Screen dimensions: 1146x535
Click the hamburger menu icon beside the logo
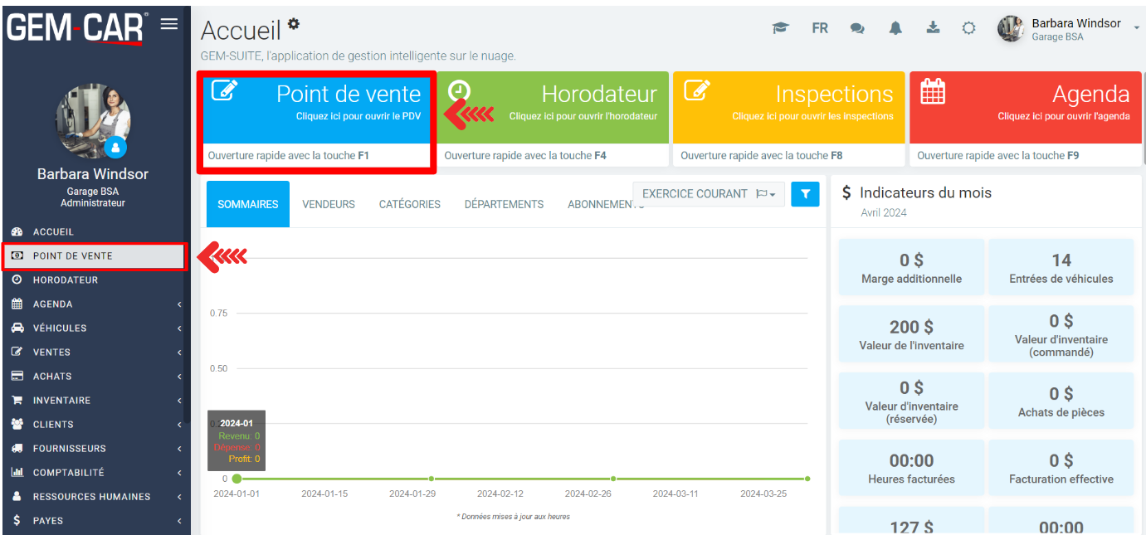pos(169,24)
